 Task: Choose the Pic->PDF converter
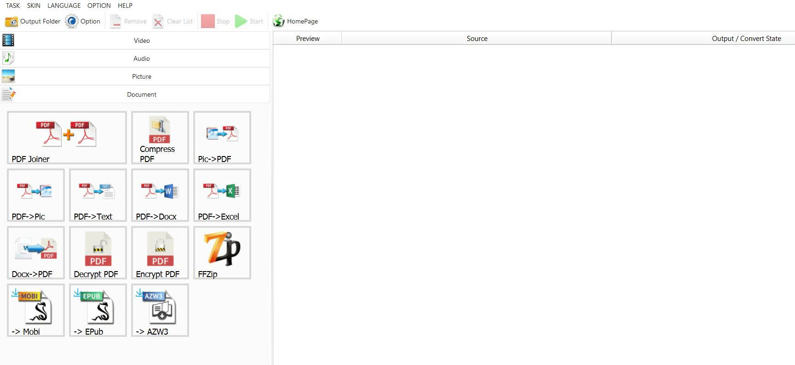[x=222, y=138]
